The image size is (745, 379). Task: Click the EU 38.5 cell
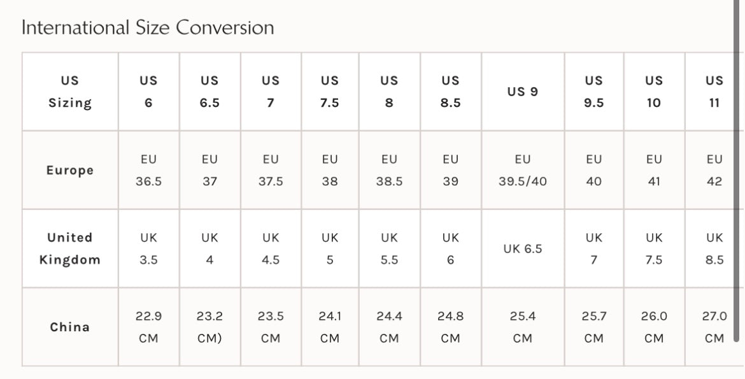coord(389,170)
